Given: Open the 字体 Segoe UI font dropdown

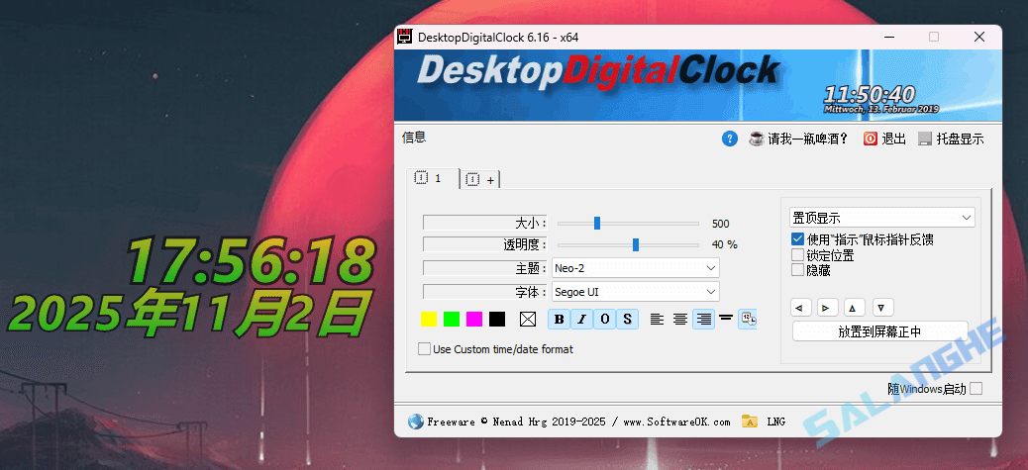Looking at the screenshot, I should click(635, 291).
